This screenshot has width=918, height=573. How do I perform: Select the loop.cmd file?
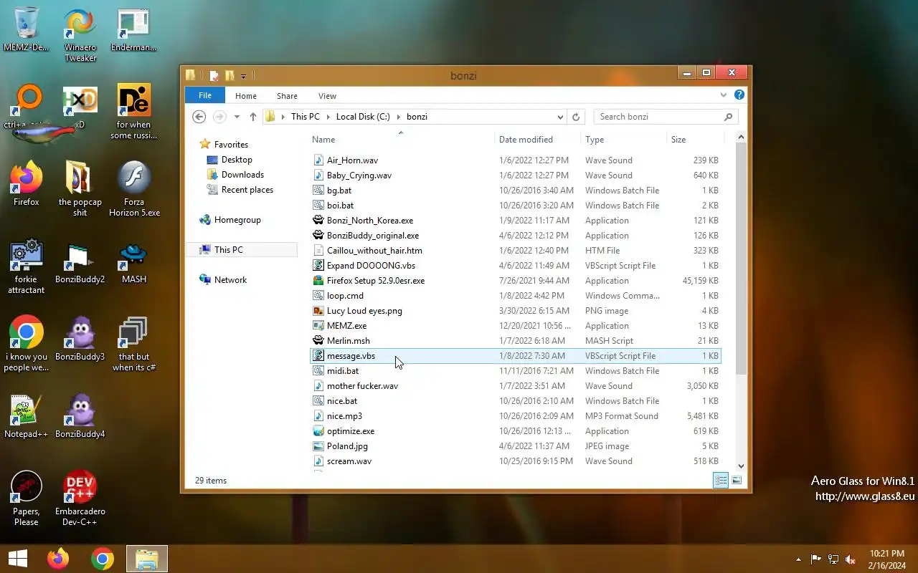tap(515, 296)
